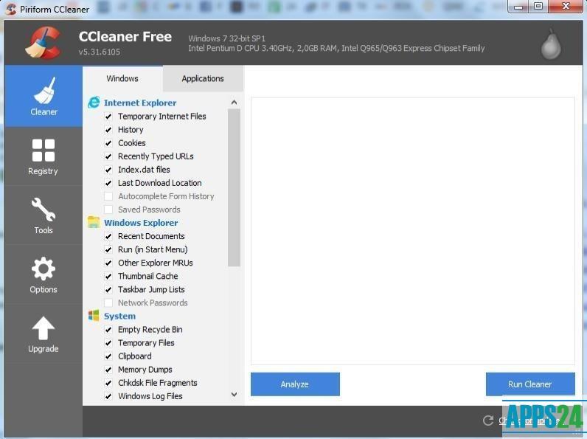This screenshot has height=439, width=587.
Task: Disable the Cookies checkbox
Action: coord(108,143)
